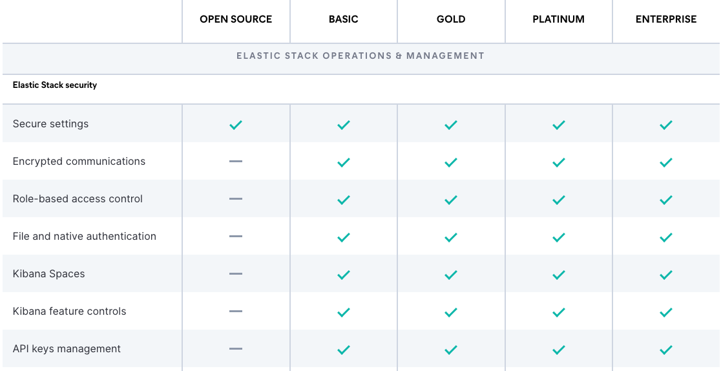Click the Secure settings row label

(x=50, y=124)
